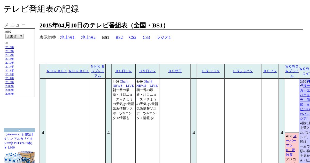Open the 4:30 スーパーマンII 冒険篇 program link
This screenshot has width=310, height=163.
(291, 145)
